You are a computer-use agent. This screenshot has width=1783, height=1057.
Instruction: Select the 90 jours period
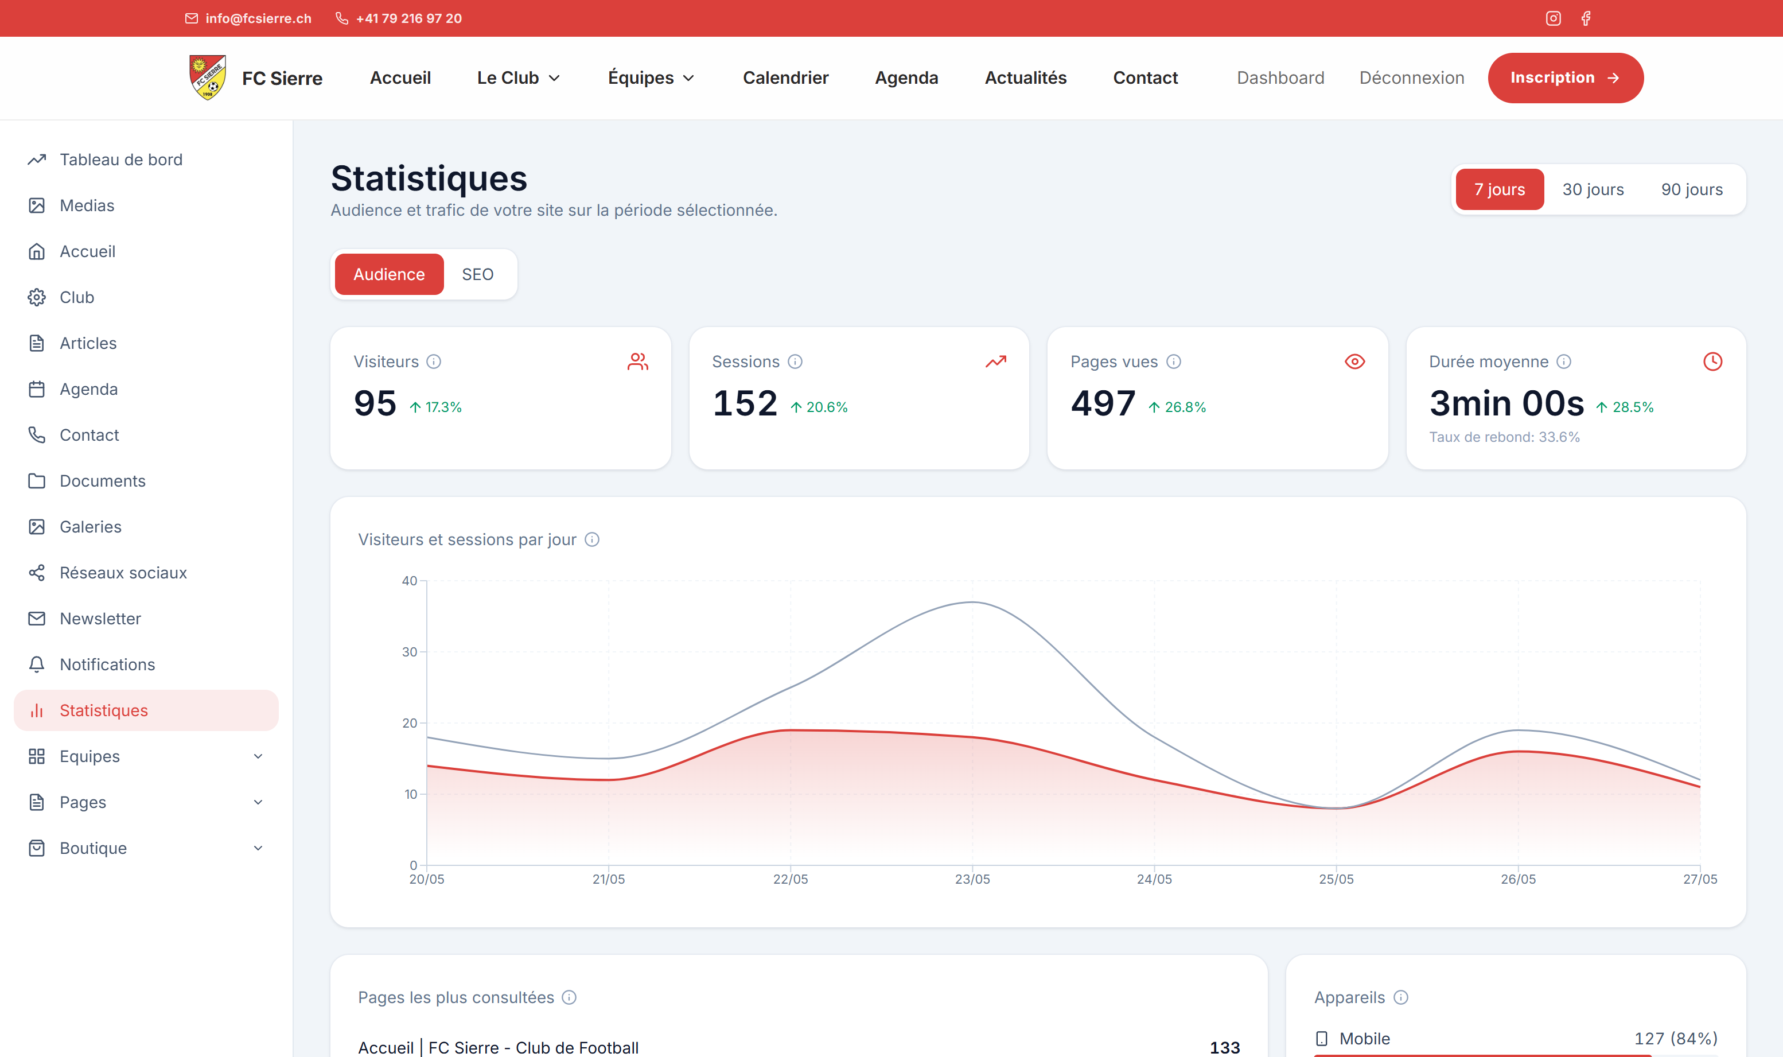1692,189
